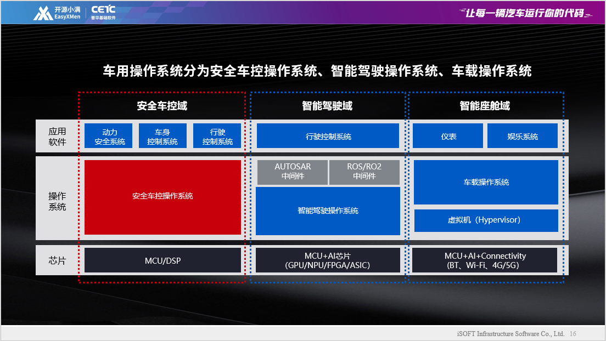606x341 pixels.
Task: Click the iSOFT Infrastructure Software footer text
Action: (x=510, y=334)
